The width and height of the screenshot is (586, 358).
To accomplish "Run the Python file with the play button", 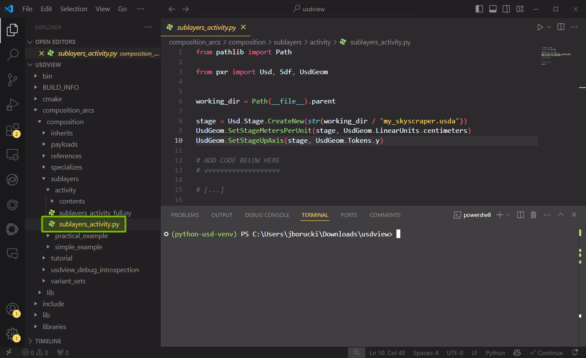I will coord(540,27).
